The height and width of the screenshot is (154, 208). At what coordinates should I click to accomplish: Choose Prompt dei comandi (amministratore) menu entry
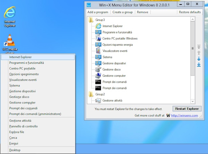click(38, 114)
